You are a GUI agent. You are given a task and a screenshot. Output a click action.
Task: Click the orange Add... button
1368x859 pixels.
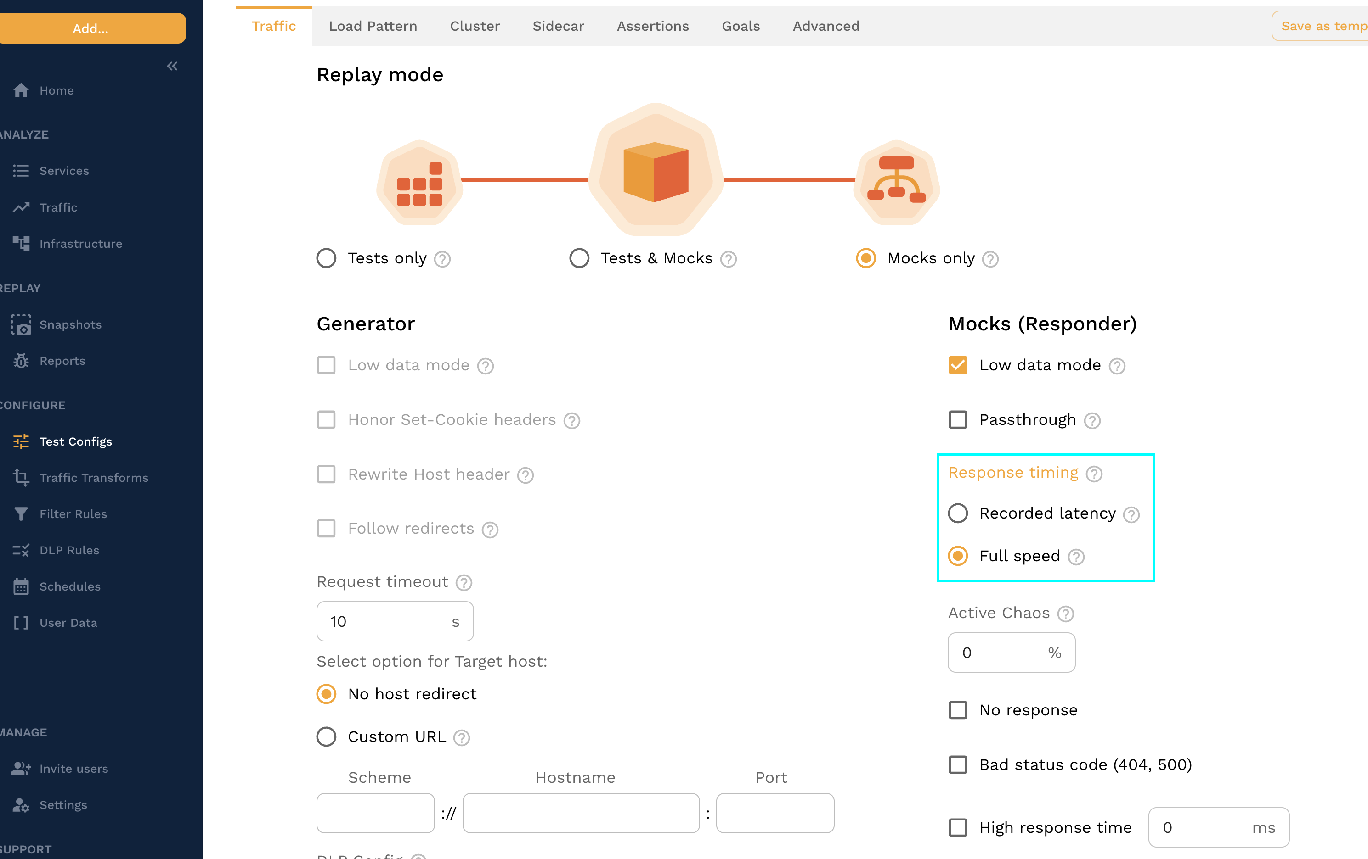91,28
